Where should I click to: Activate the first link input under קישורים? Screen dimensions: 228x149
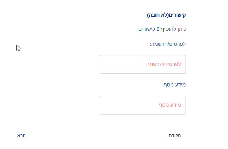pos(143,64)
